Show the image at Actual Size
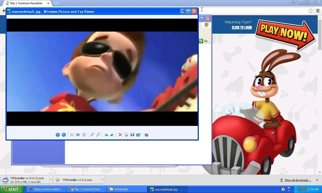The height and width of the screenshot is (193, 322). 78,135
